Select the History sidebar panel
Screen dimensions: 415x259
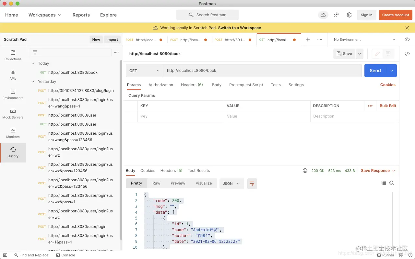coord(13,152)
